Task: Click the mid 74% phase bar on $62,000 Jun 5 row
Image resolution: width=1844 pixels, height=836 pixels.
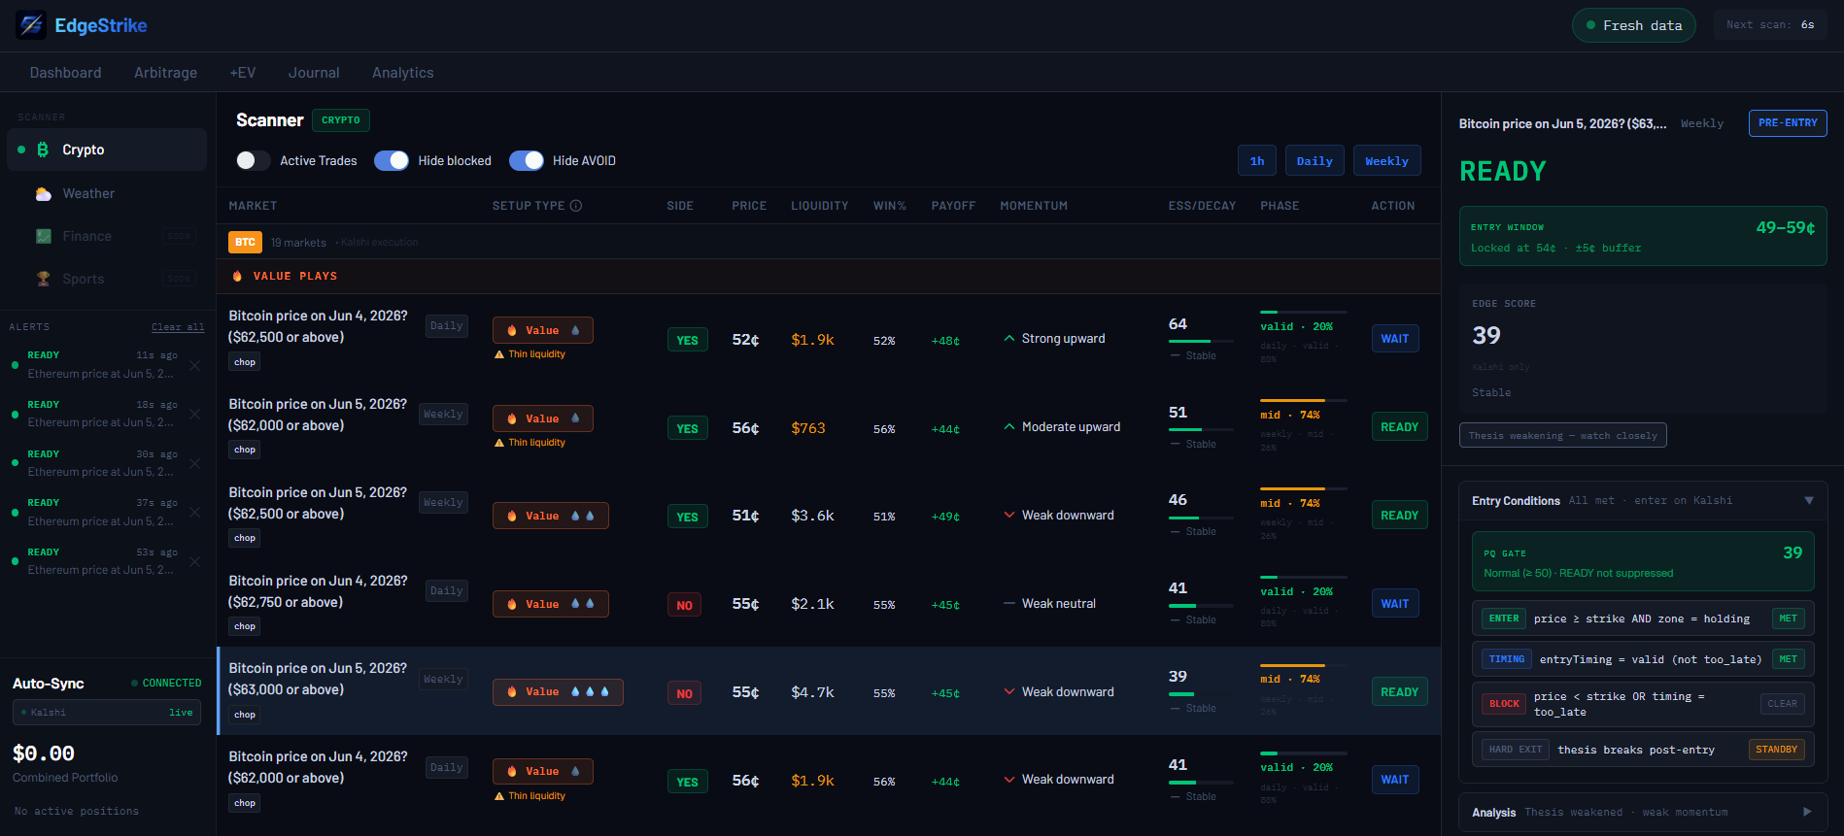Action: [1304, 400]
